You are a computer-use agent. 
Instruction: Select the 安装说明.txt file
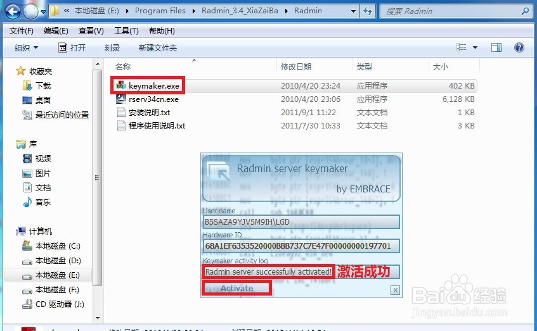click(150, 113)
